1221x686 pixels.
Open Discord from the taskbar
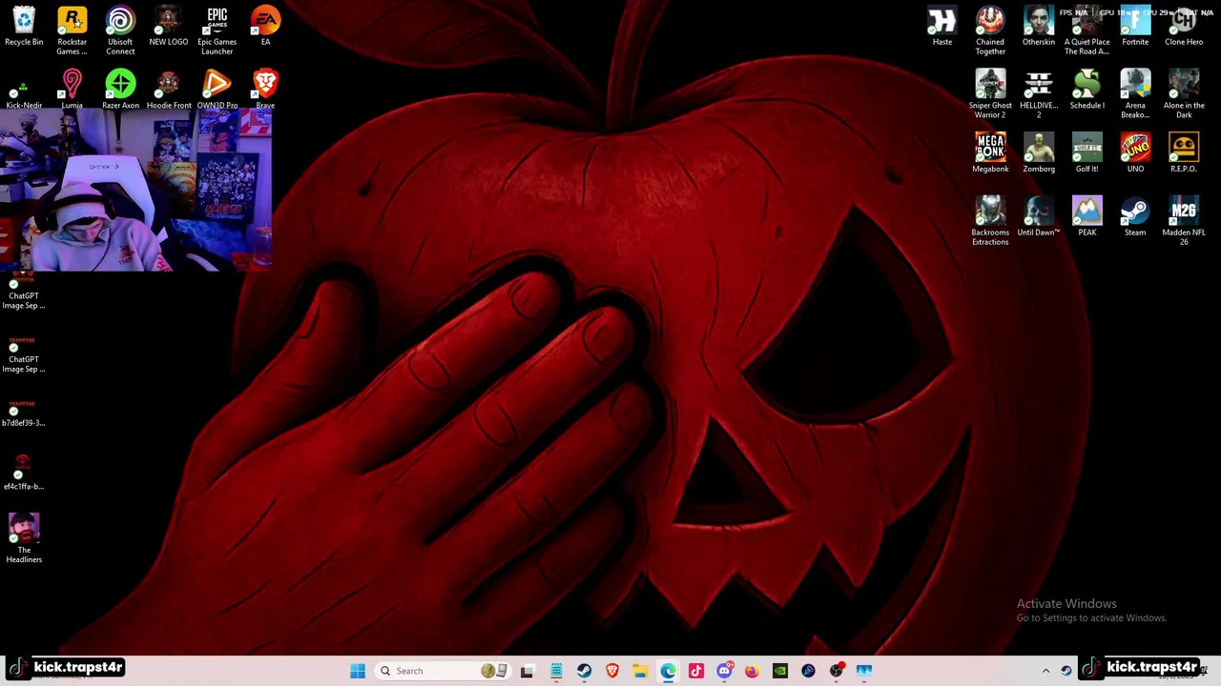pos(724,671)
